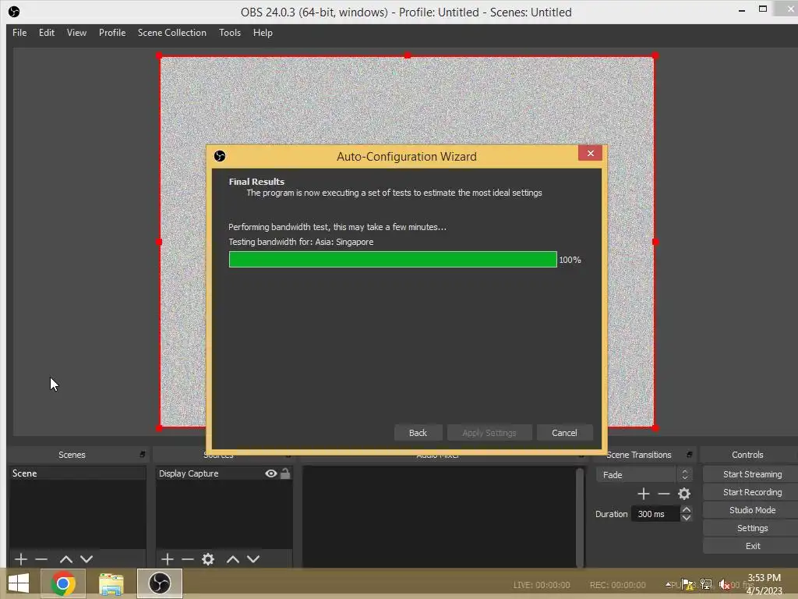Click muted volume tray icon

(x=724, y=584)
